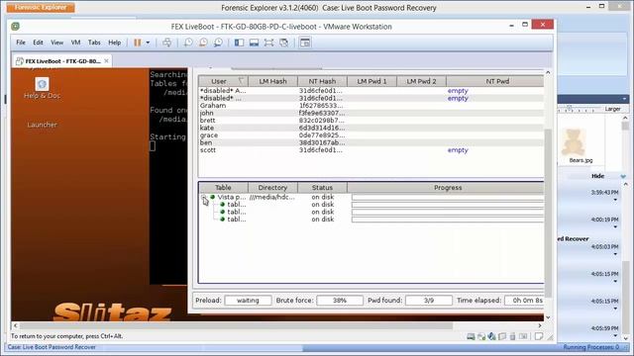Select the FEX LiveBoot VM tab
The height and width of the screenshot is (356, 634).
tap(62, 61)
